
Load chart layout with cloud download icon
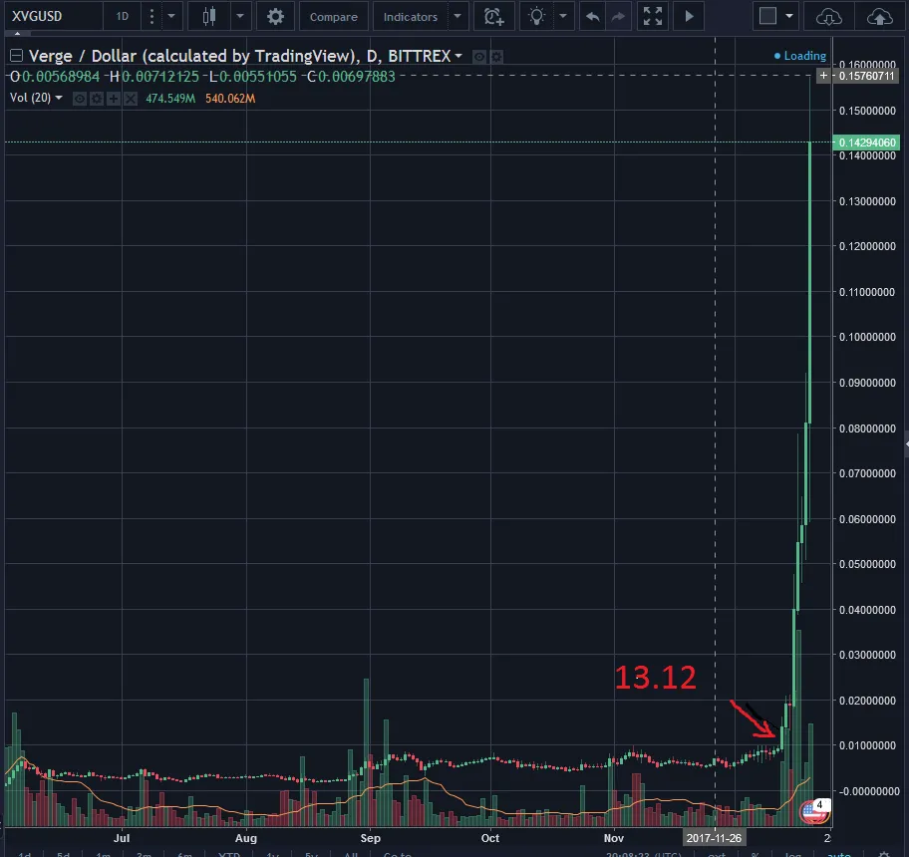829,17
